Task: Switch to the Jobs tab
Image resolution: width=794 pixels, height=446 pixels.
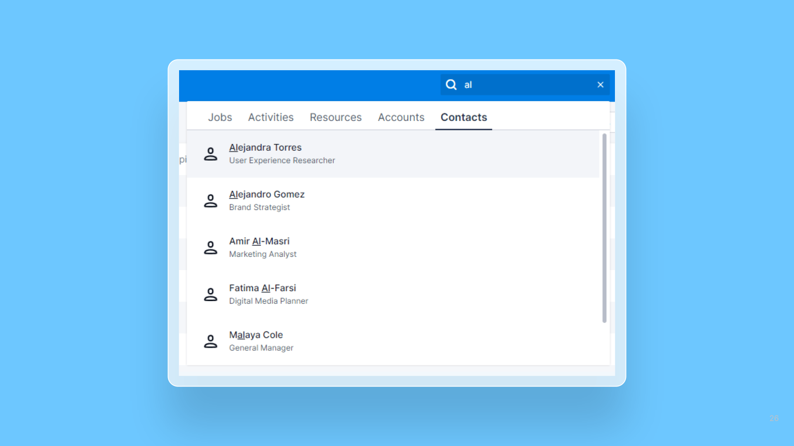Action: tap(220, 117)
